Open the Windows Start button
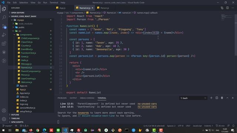237x133 pixels. tap(3, 130)
